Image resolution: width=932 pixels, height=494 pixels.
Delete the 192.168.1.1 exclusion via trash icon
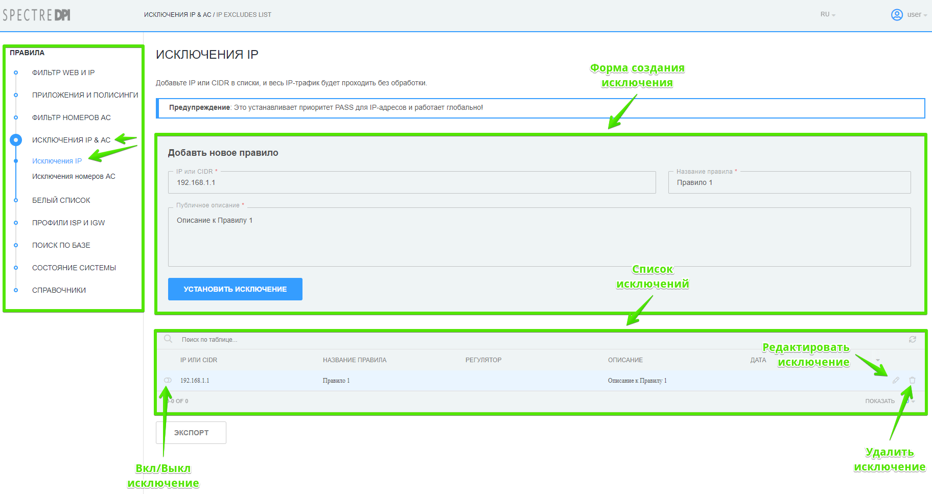pos(912,381)
